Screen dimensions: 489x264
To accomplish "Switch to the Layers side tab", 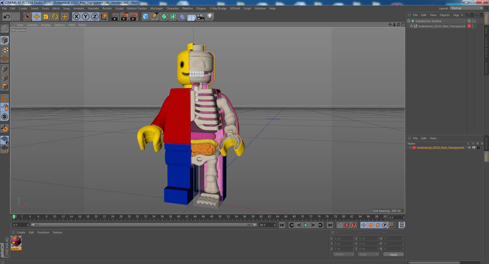I will tap(486, 157).
